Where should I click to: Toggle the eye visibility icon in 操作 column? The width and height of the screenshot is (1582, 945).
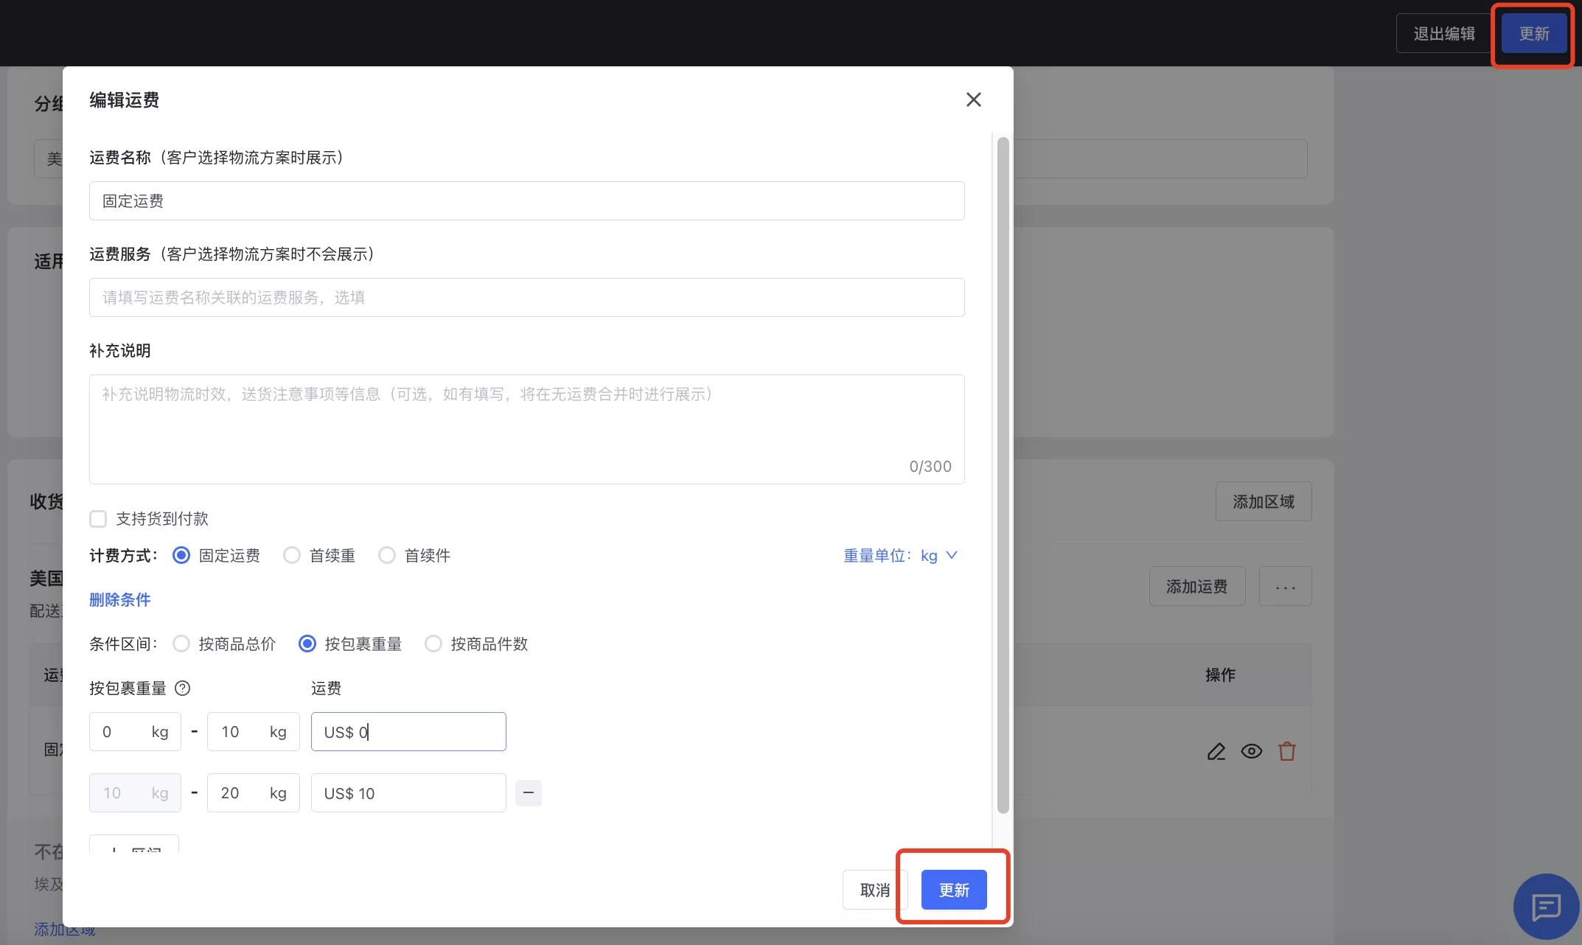pos(1252,751)
